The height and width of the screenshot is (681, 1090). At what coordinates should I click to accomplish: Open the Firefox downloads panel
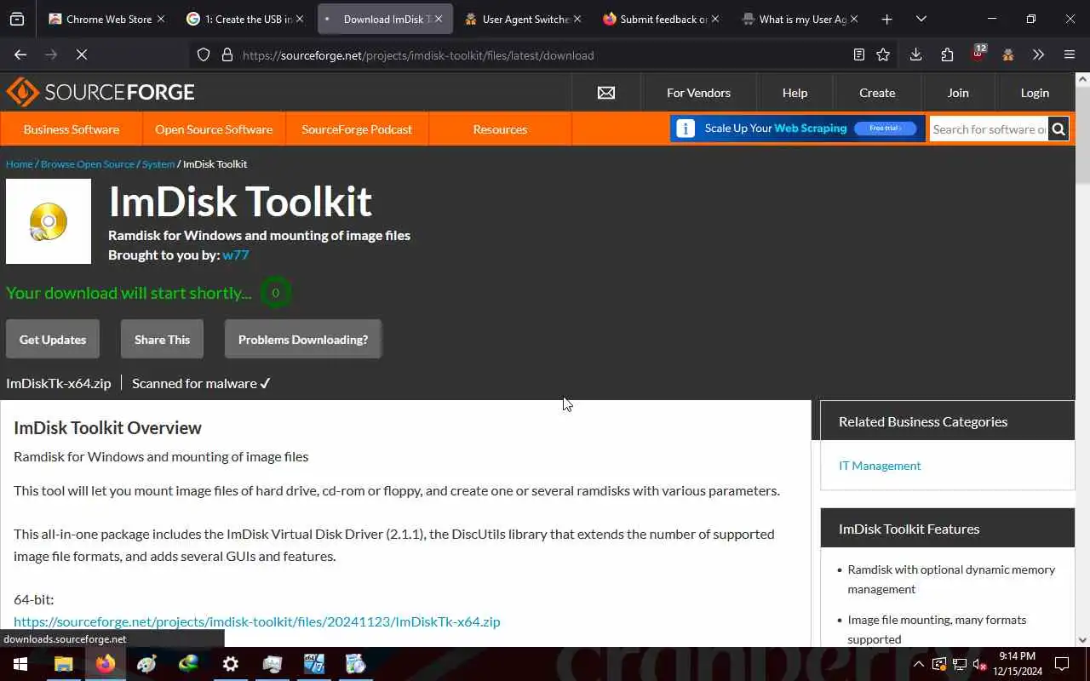click(915, 54)
